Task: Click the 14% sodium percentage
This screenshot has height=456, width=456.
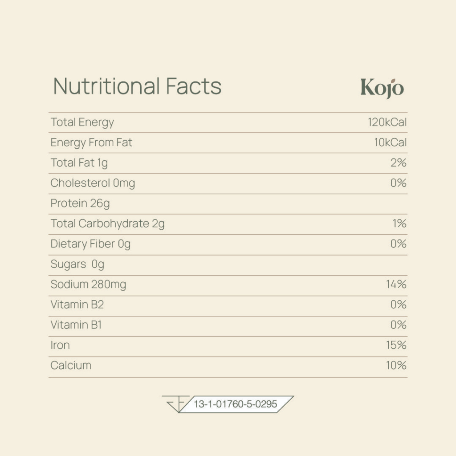Action: click(x=396, y=284)
